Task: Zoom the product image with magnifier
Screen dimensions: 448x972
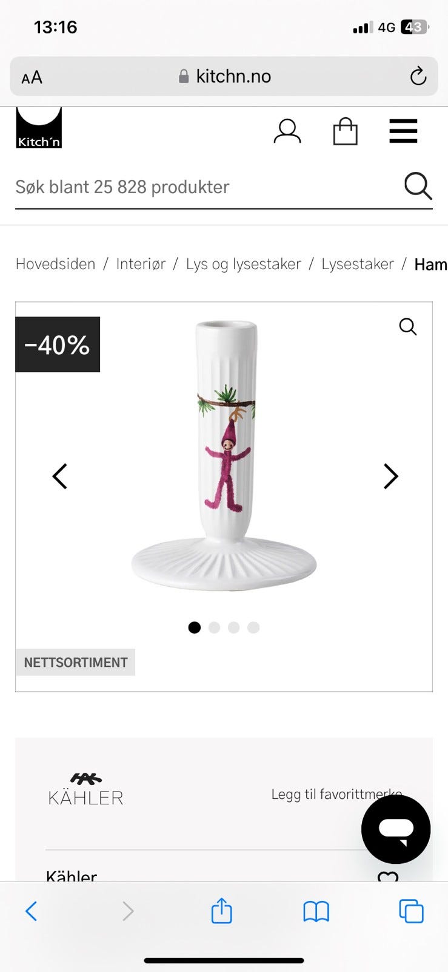Action: click(x=408, y=327)
